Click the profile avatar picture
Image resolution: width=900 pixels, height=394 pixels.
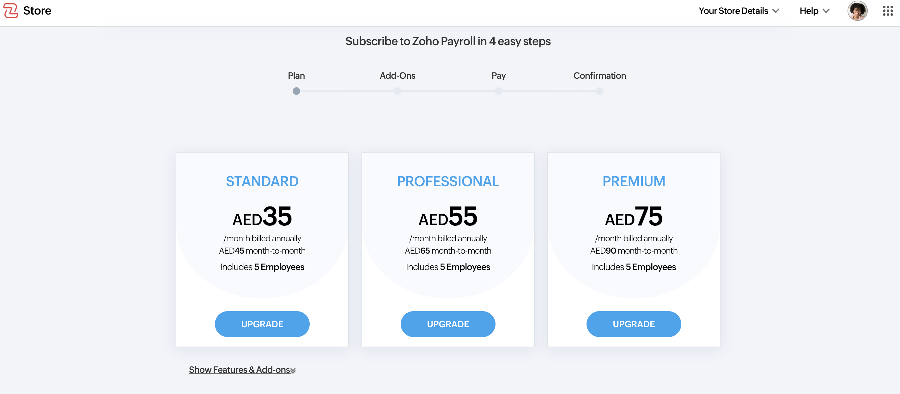(x=857, y=11)
